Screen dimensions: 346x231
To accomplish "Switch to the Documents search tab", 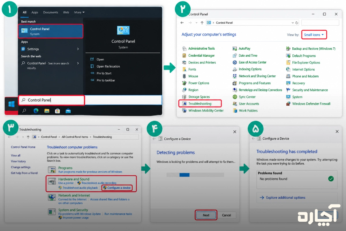I will coord(50,12).
